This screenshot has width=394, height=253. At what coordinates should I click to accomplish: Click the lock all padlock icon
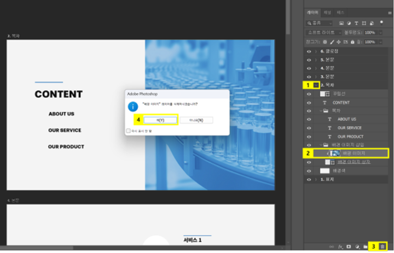tap(352, 42)
